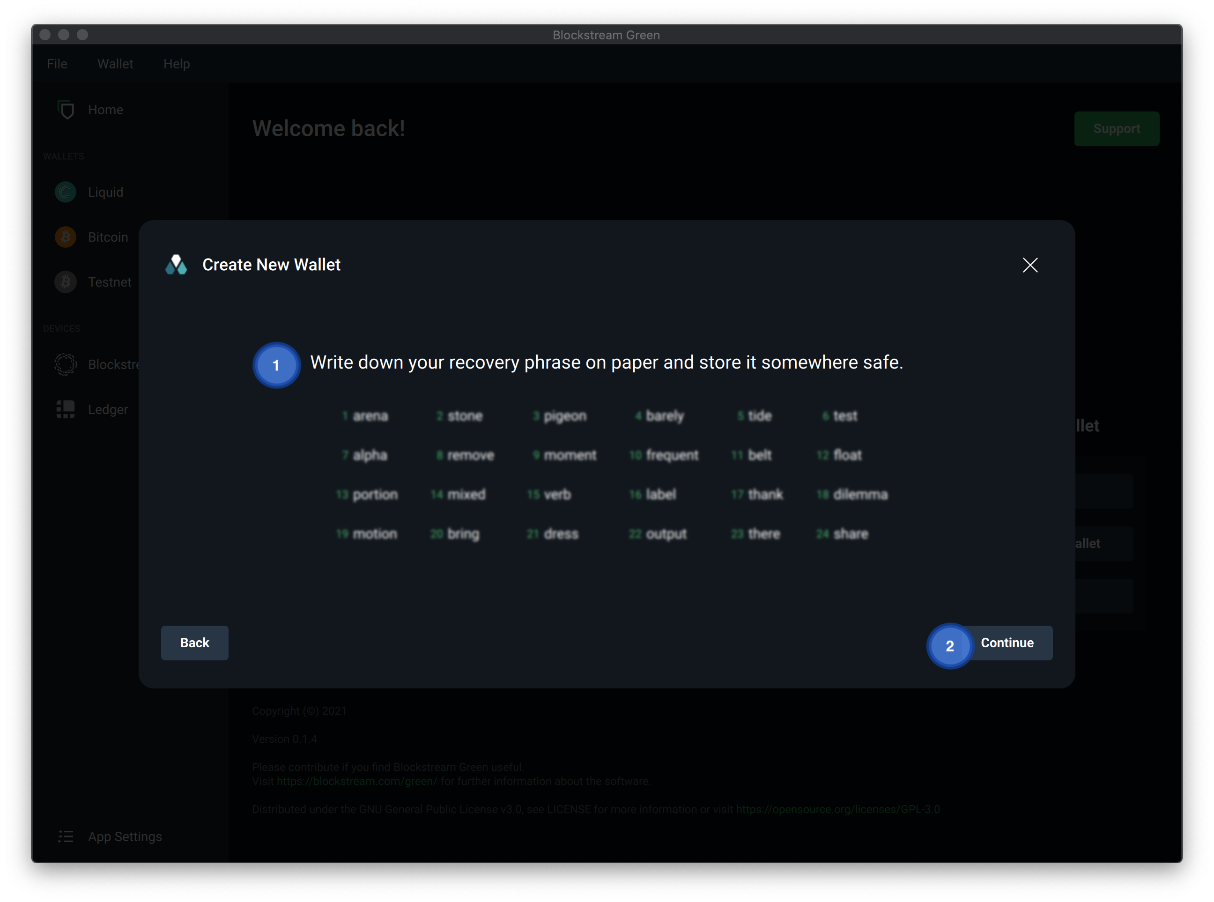The image size is (1214, 902).
Task: Click recovery word 14 'mixed'
Action: 466,495
